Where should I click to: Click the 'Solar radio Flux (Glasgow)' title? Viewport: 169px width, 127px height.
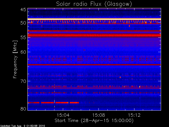[x=94, y=4]
